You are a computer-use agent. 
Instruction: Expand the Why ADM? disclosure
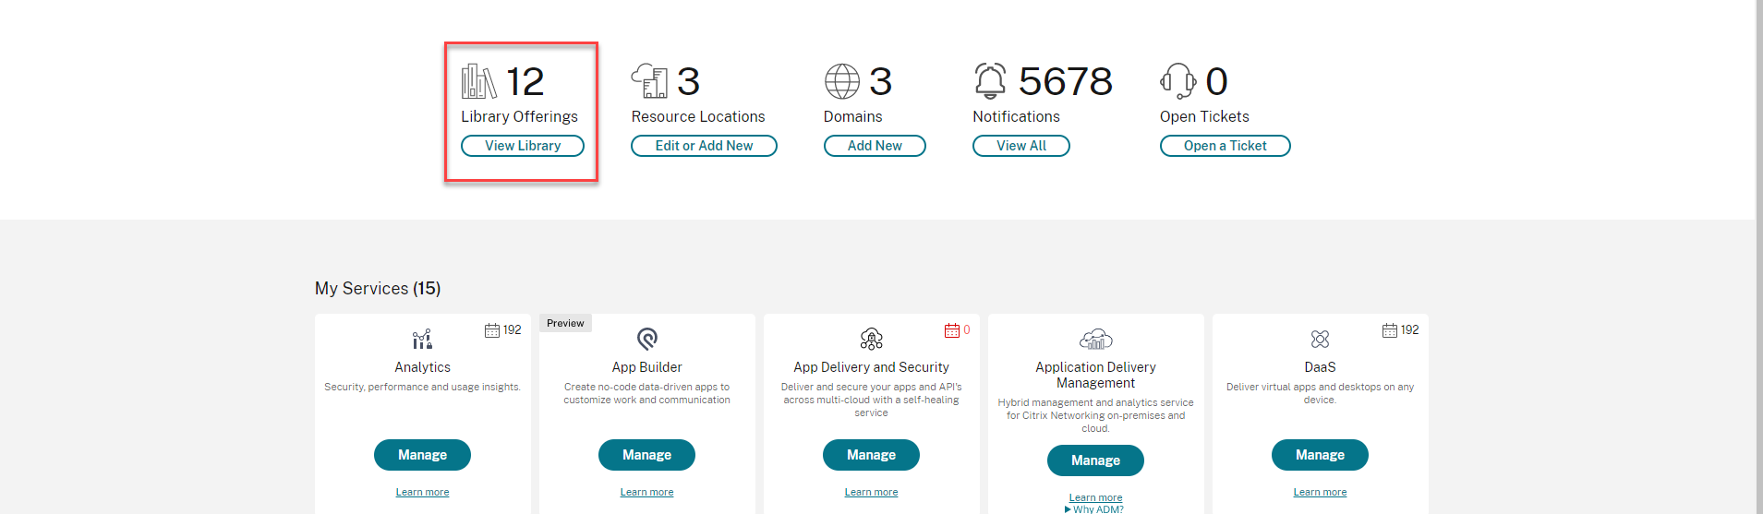coord(1094,509)
